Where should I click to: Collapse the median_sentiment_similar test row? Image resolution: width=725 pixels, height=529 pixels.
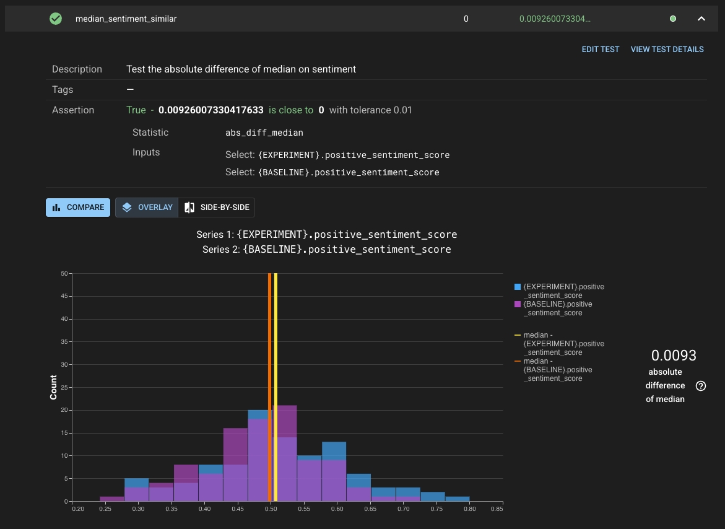coord(701,19)
